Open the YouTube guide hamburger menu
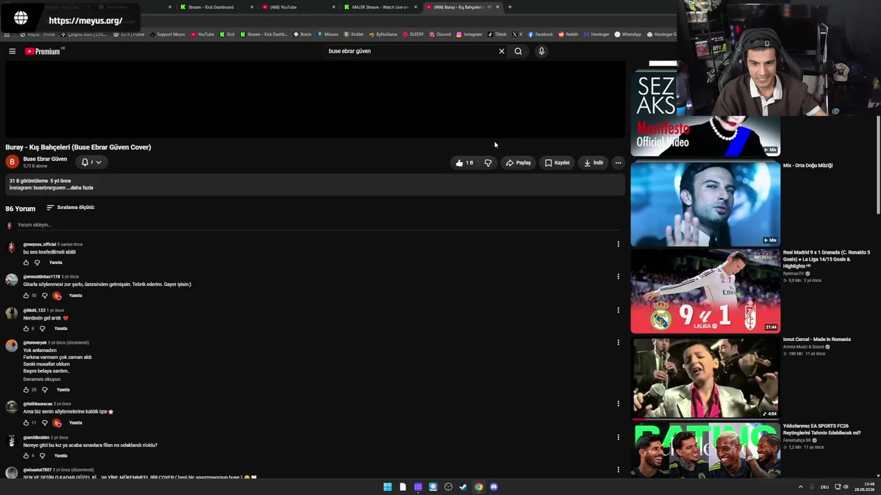881x495 pixels. (x=12, y=51)
